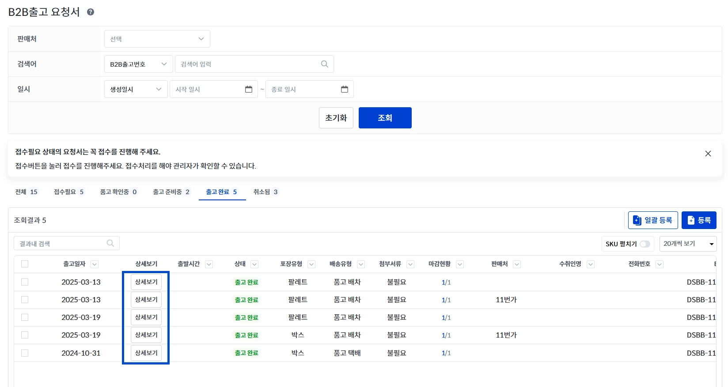Open the end date calendar icon
The image size is (728, 387).
345,89
